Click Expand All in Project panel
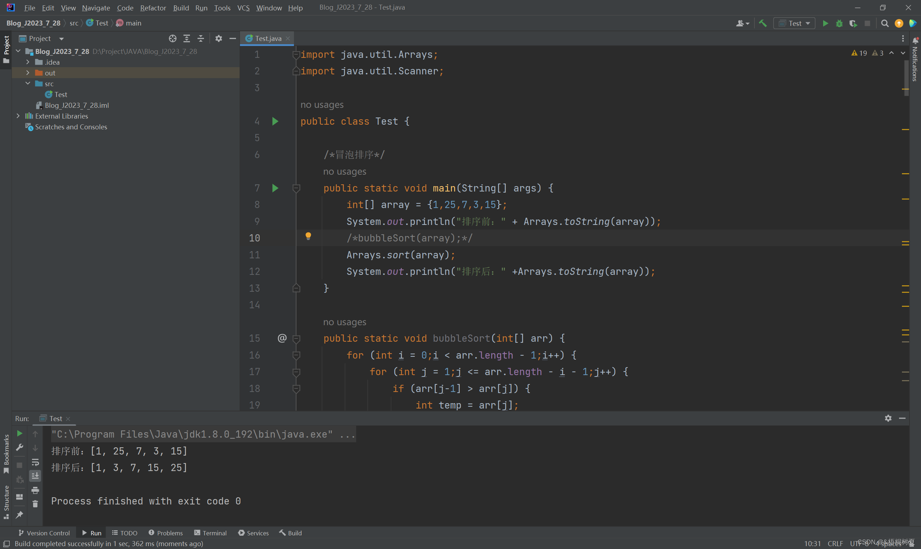This screenshot has height=549, width=921. click(x=187, y=38)
